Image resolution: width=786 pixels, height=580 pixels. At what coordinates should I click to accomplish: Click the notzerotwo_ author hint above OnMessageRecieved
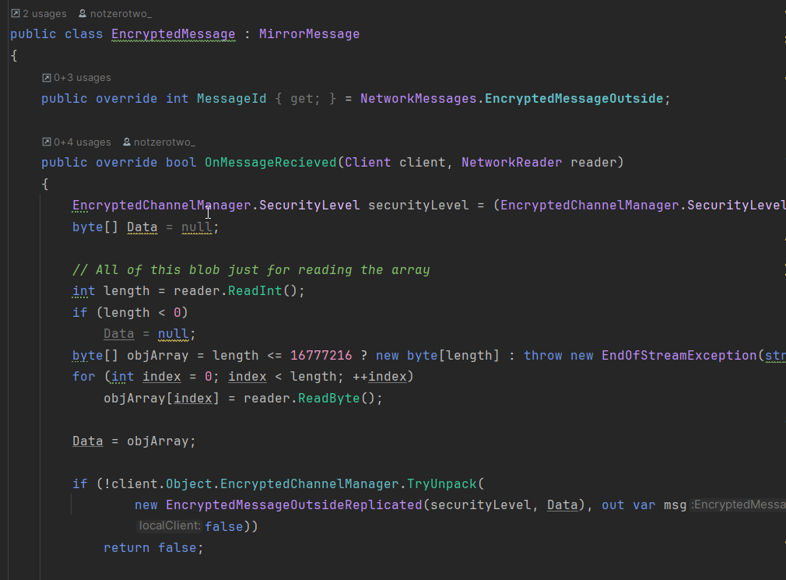(x=160, y=142)
